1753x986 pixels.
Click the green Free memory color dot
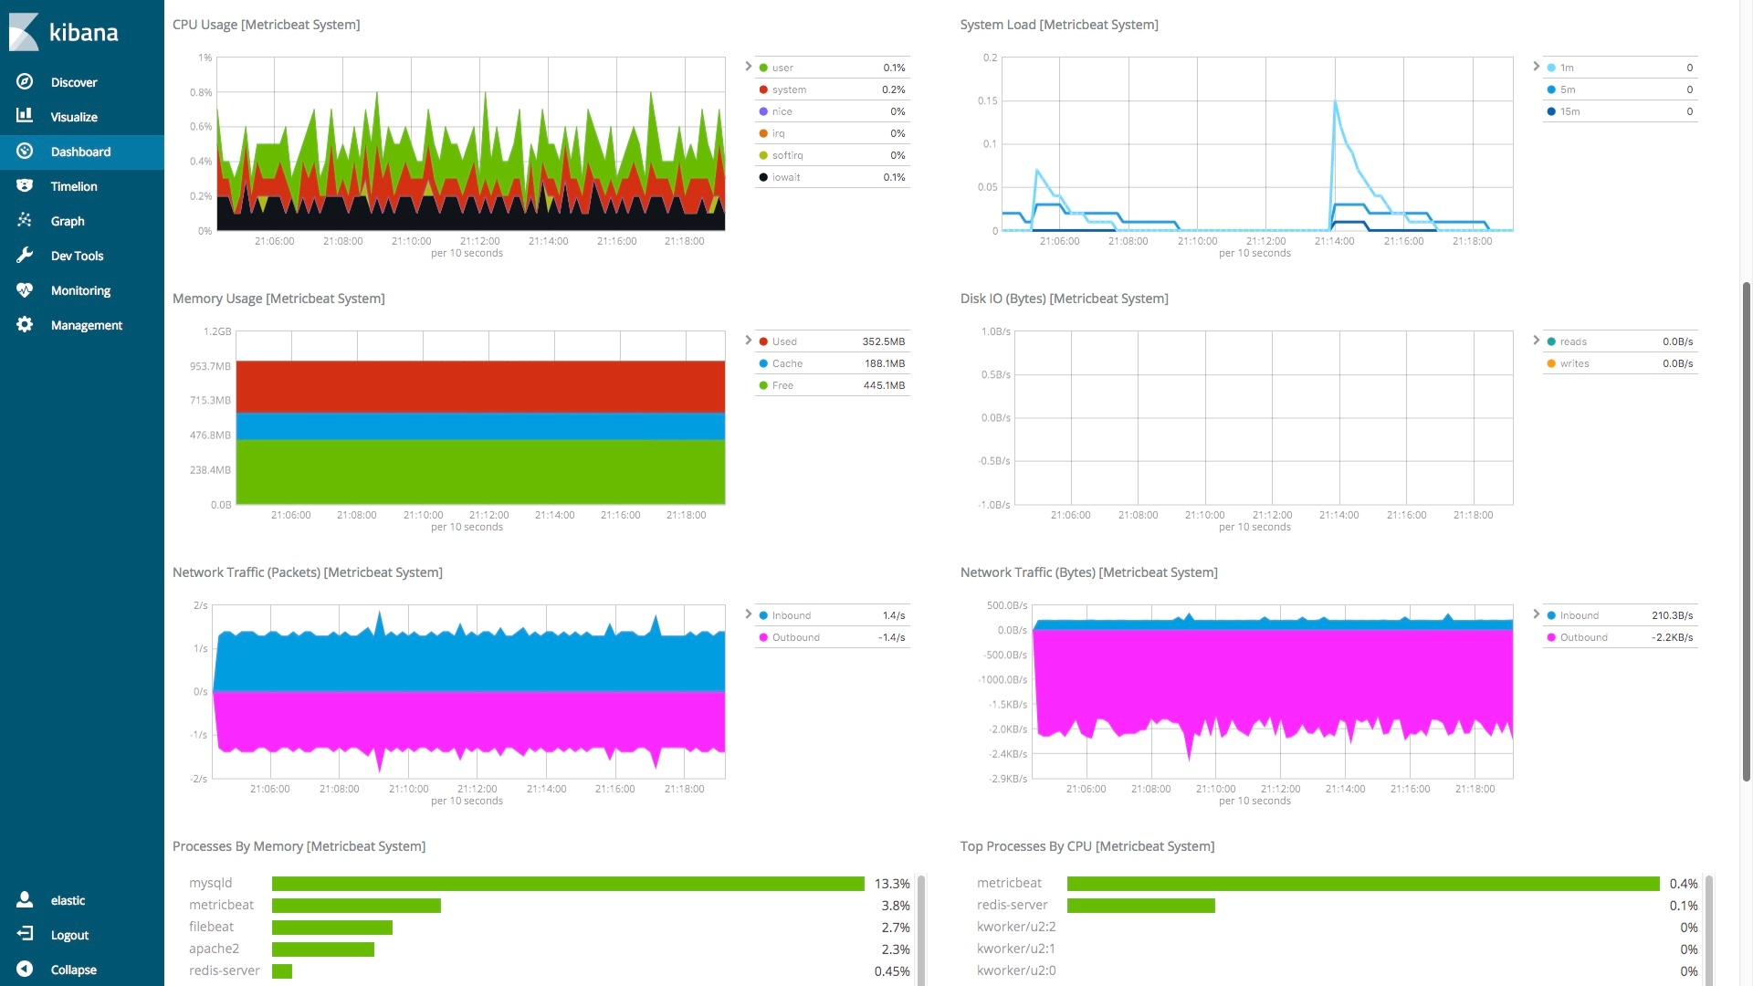(x=763, y=385)
